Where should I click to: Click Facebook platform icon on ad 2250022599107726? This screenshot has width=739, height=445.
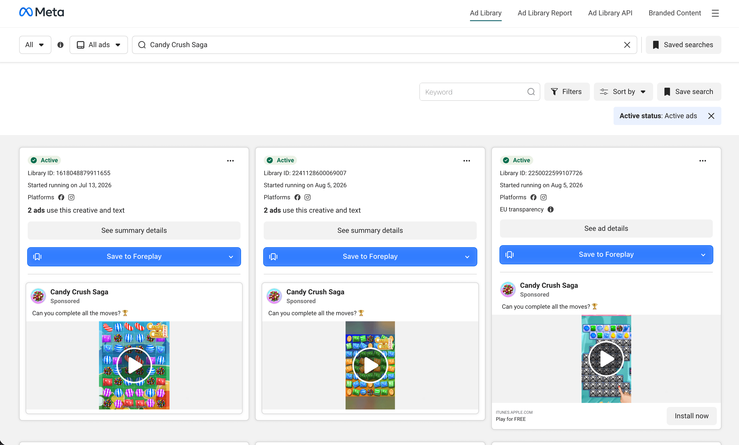pos(533,197)
